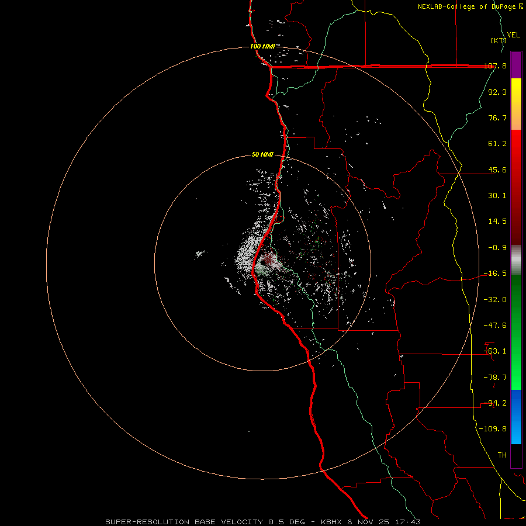Click the -32.0 value on velocity scale
The image size is (526, 526).
pos(495,300)
